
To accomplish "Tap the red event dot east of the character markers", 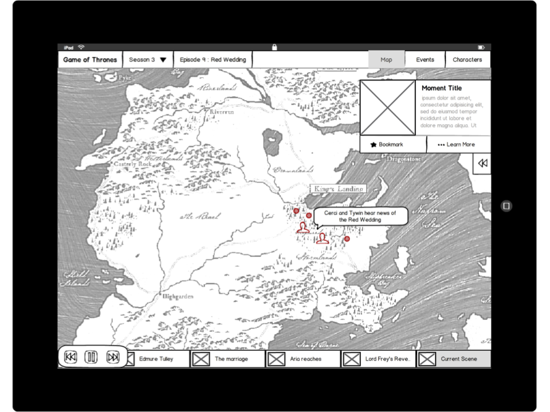I will pyautogui.click(x=347, y=239).
